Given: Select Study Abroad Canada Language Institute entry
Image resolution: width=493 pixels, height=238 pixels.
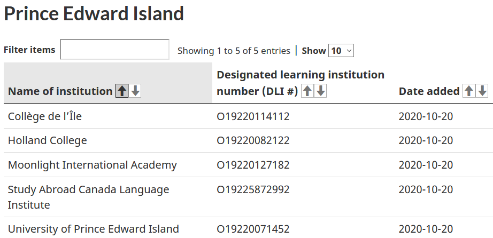Looking at the screenshot, I should coord(88,197).
